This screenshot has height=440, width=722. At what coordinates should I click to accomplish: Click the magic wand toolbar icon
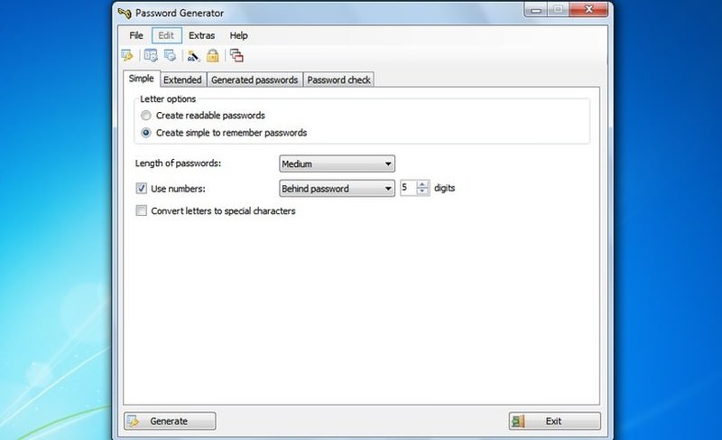193,56
